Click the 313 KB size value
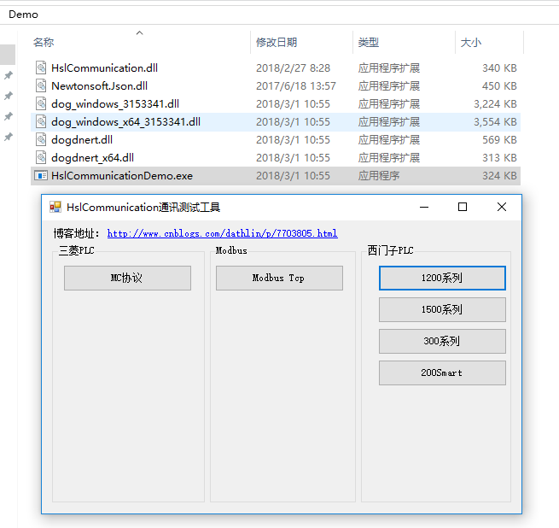 [499, 157]
